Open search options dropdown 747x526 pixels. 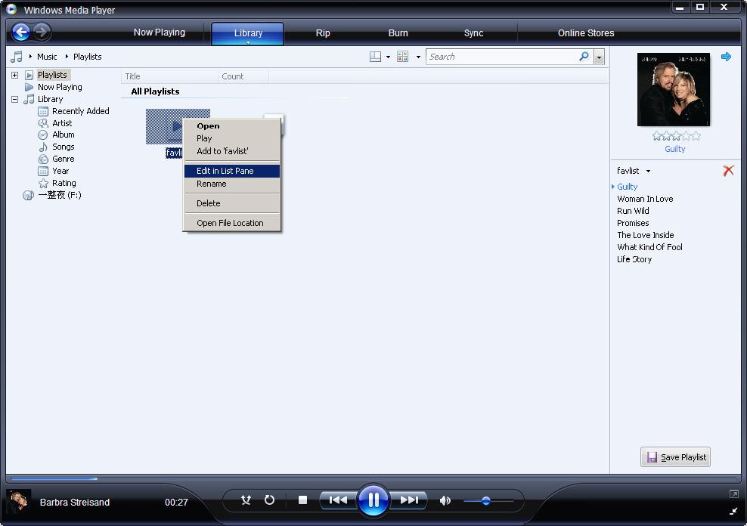pos(600,57)
